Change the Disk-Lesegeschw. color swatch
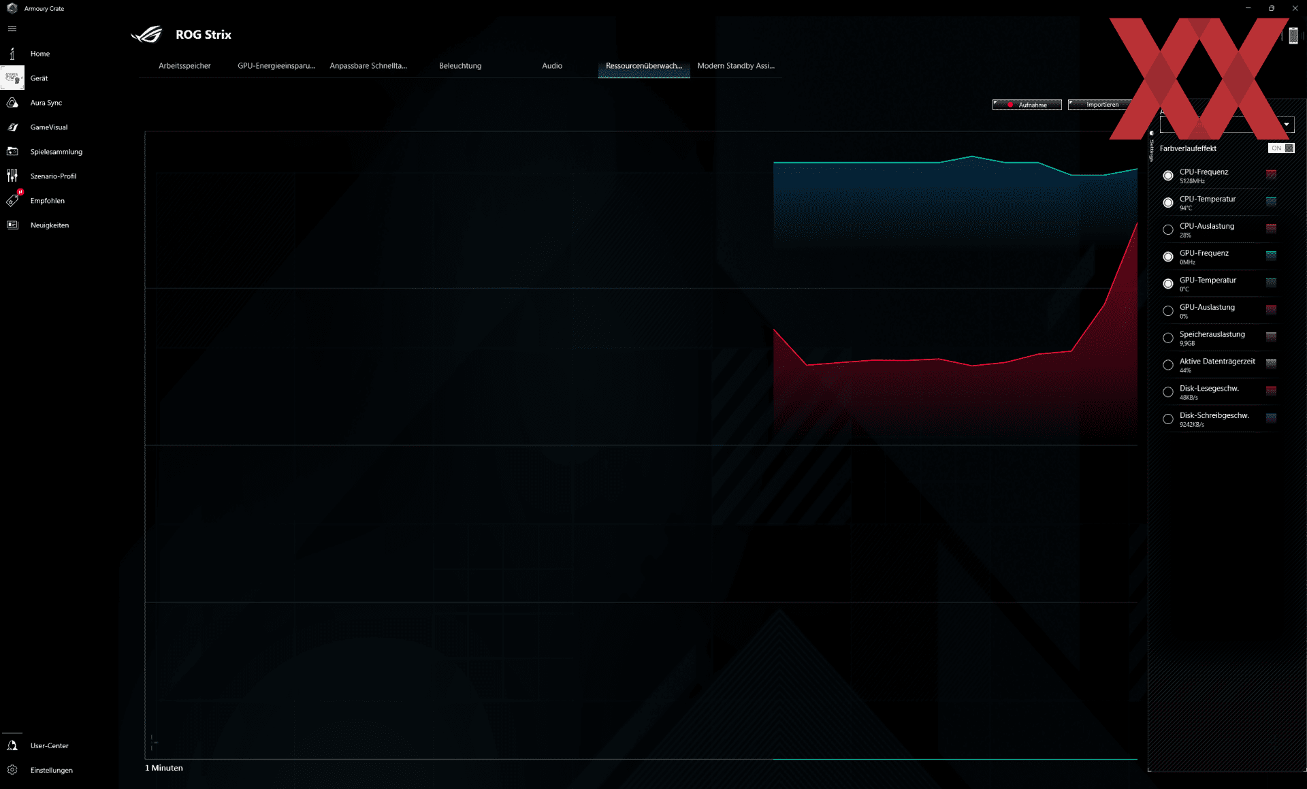 pyautogui.click(x=1271, y=391)
